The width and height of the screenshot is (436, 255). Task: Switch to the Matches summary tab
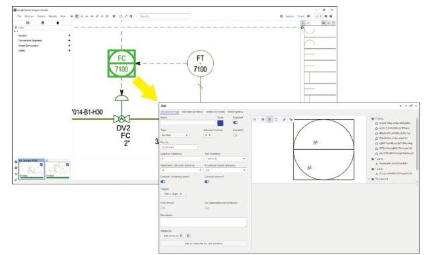coord(193,112)
